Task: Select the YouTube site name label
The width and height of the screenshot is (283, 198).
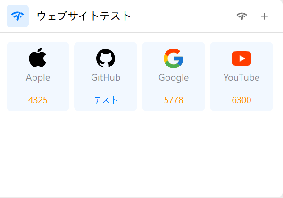Action: pos(241,77)
